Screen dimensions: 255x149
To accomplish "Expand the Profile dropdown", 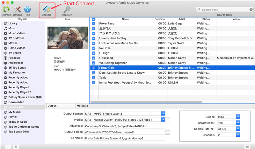I will point(163,119).
